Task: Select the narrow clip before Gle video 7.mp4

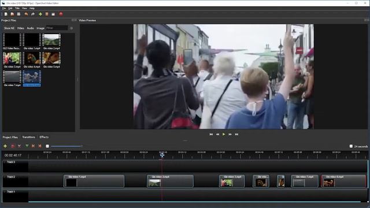Action: (x=280, y=181)
